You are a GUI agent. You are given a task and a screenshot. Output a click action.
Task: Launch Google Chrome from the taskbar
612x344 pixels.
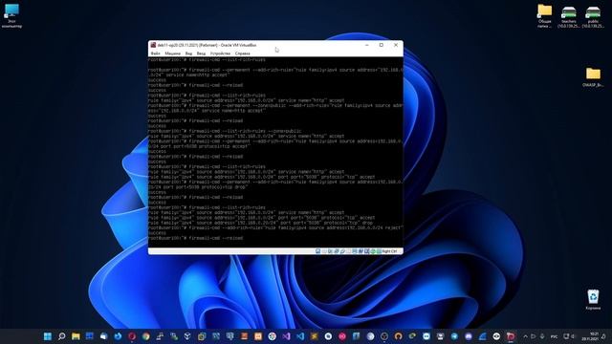[145, 336]
